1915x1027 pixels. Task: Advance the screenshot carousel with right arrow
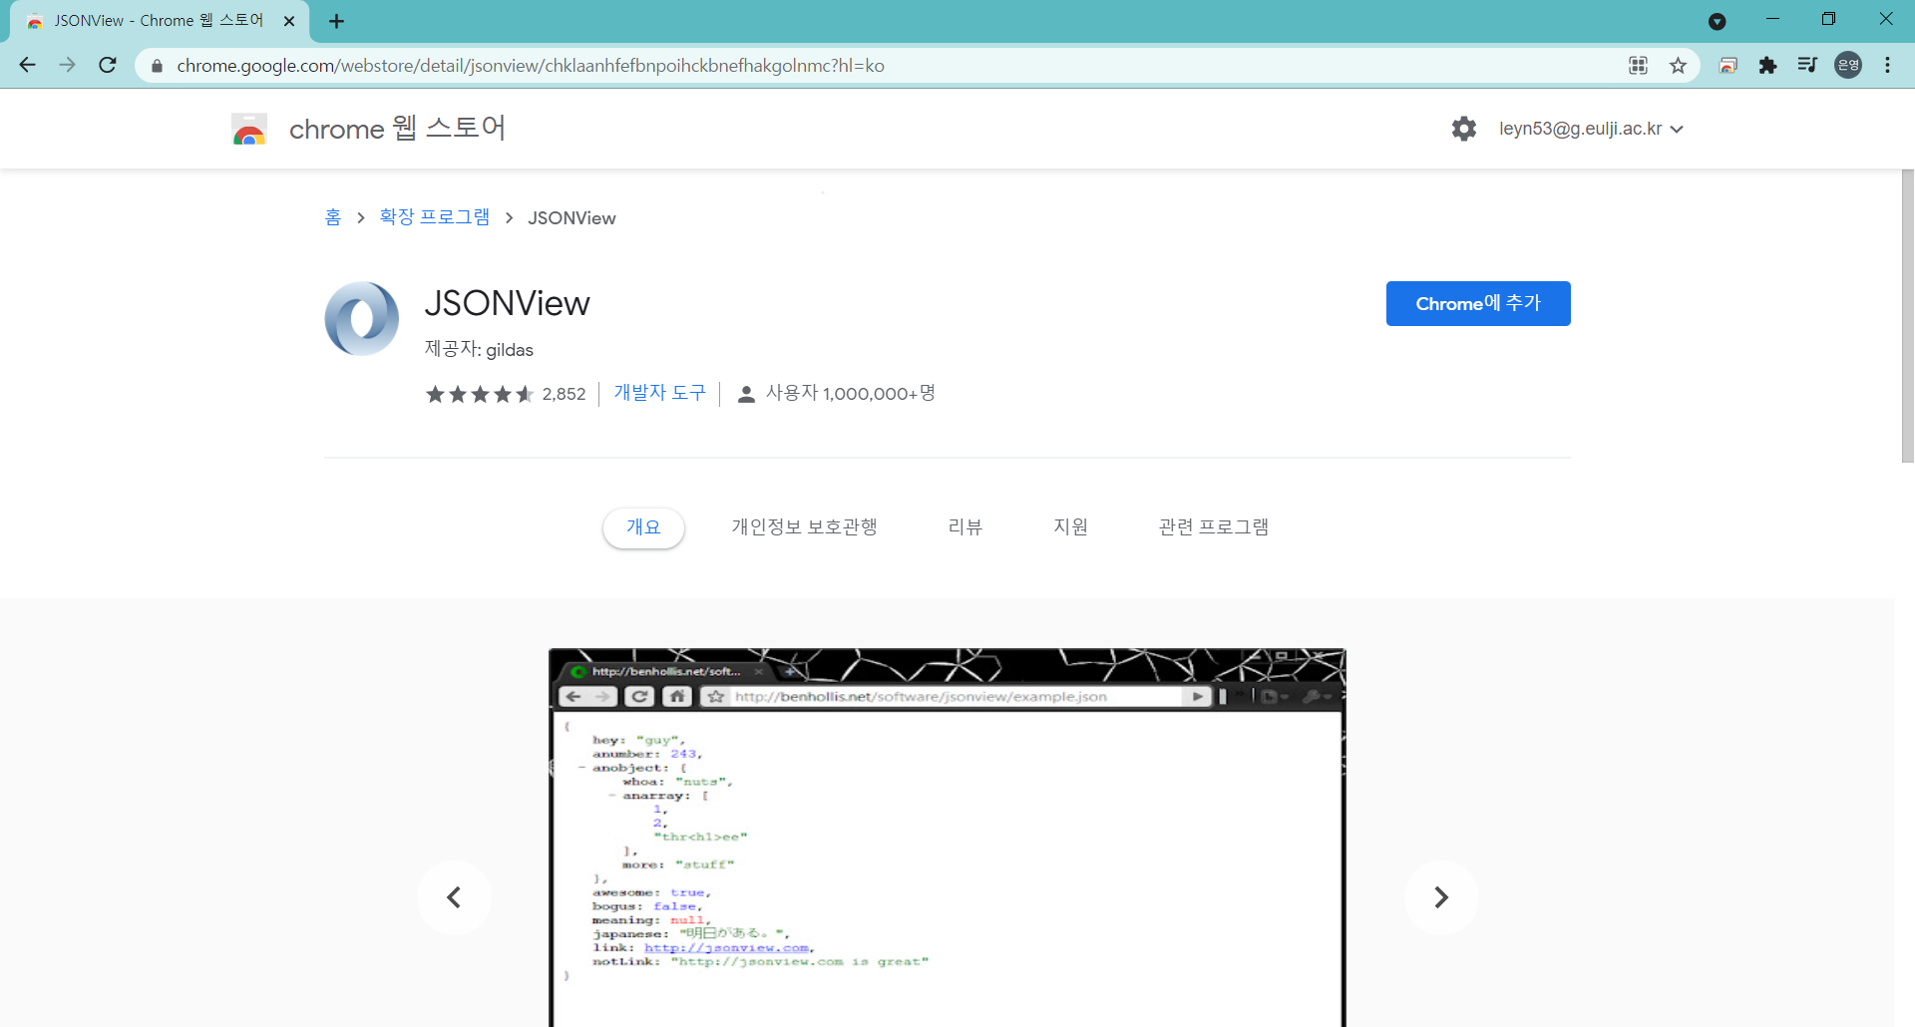pos(1440,897)
